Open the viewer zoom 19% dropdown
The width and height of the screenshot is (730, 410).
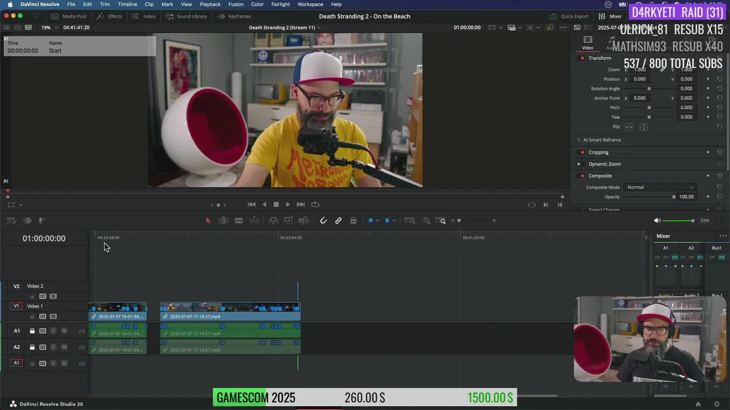pyautogui.click(x=49, y=27)
